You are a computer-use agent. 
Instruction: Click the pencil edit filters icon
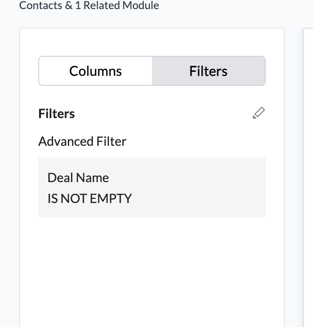pos(258,113)
